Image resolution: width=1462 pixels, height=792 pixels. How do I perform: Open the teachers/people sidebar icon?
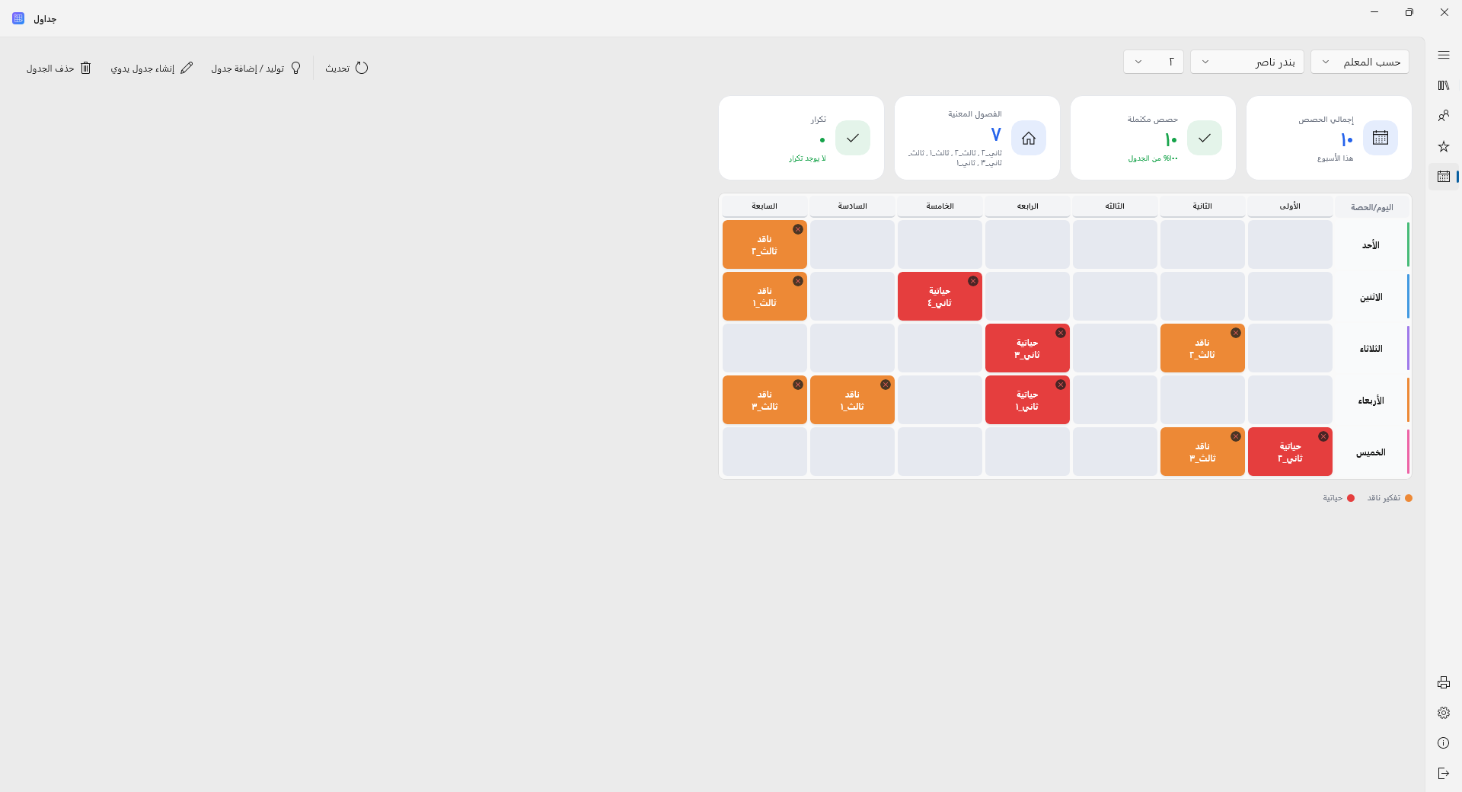point(1443,116)
